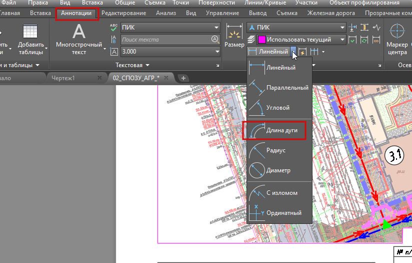Viewport: 412px width, 263px height.
Task: Add a new drawing tab with plus
Action: pyautogui.click(x=183, y=78)
